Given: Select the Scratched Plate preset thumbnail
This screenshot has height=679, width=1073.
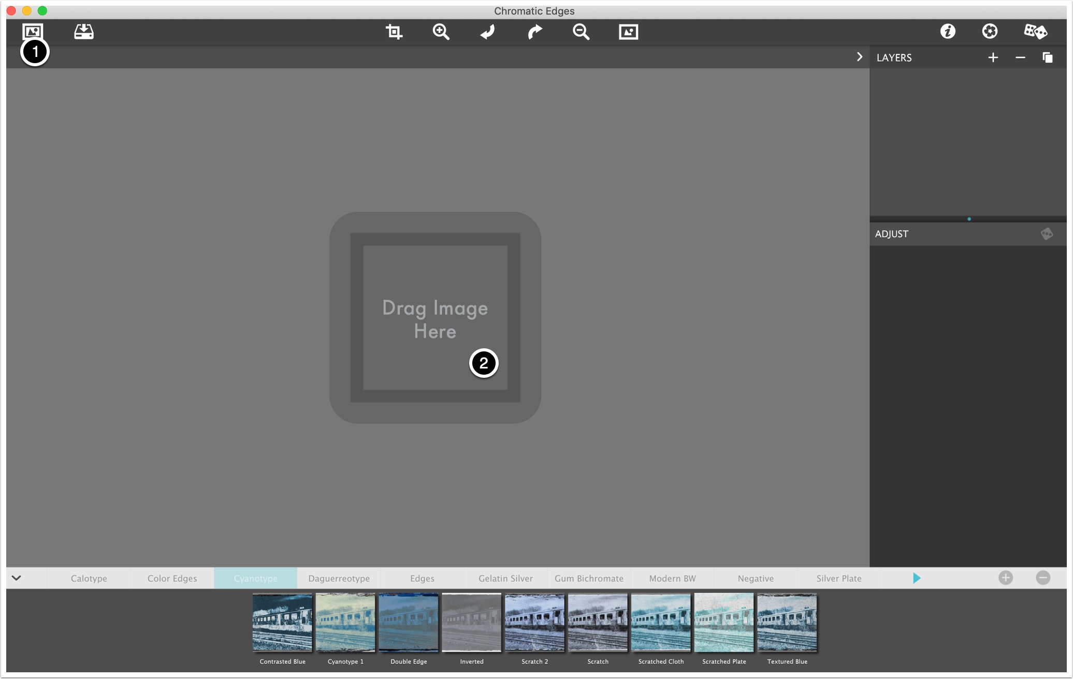Looking at the screenshot, I should click(723, 622).
